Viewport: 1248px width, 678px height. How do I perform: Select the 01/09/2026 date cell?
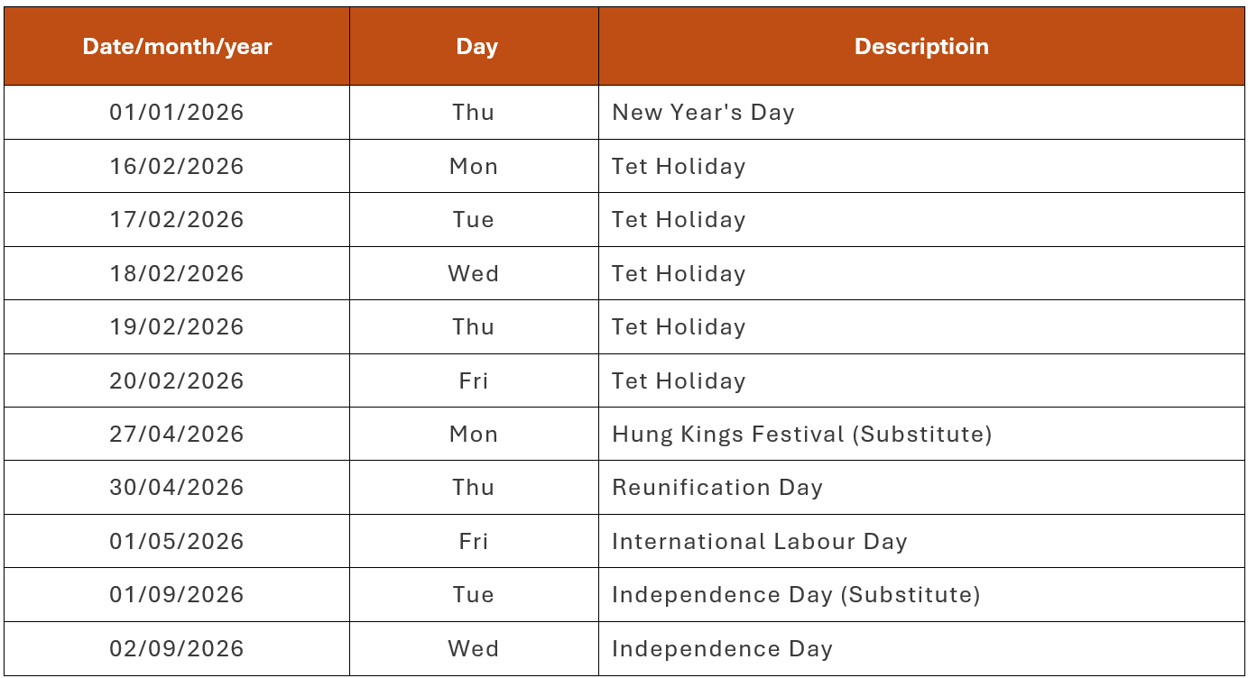point(177,595)
